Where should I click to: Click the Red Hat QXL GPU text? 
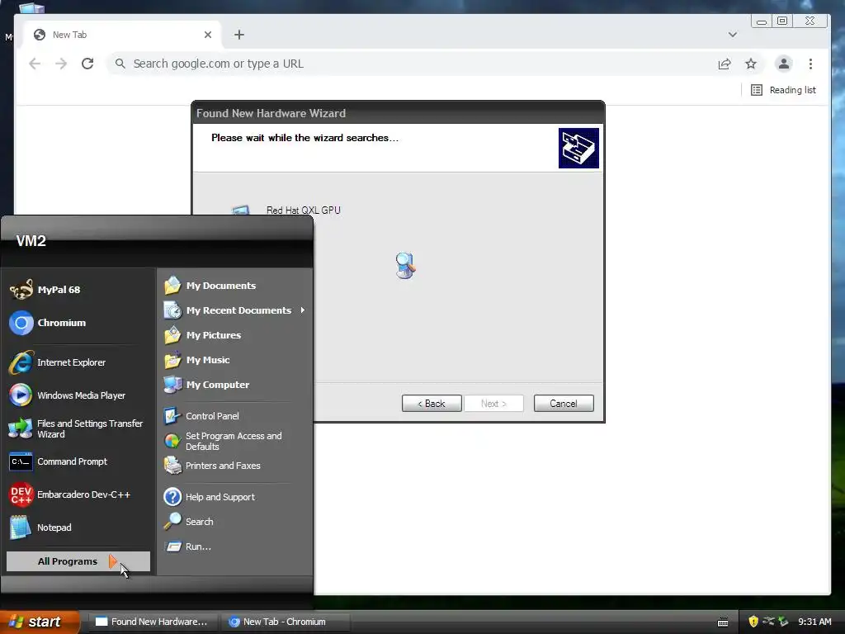tap(304, 211)
